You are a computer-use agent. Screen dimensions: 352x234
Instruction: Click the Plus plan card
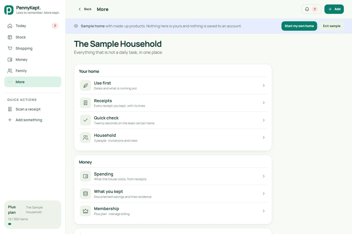tap(33, 214)
